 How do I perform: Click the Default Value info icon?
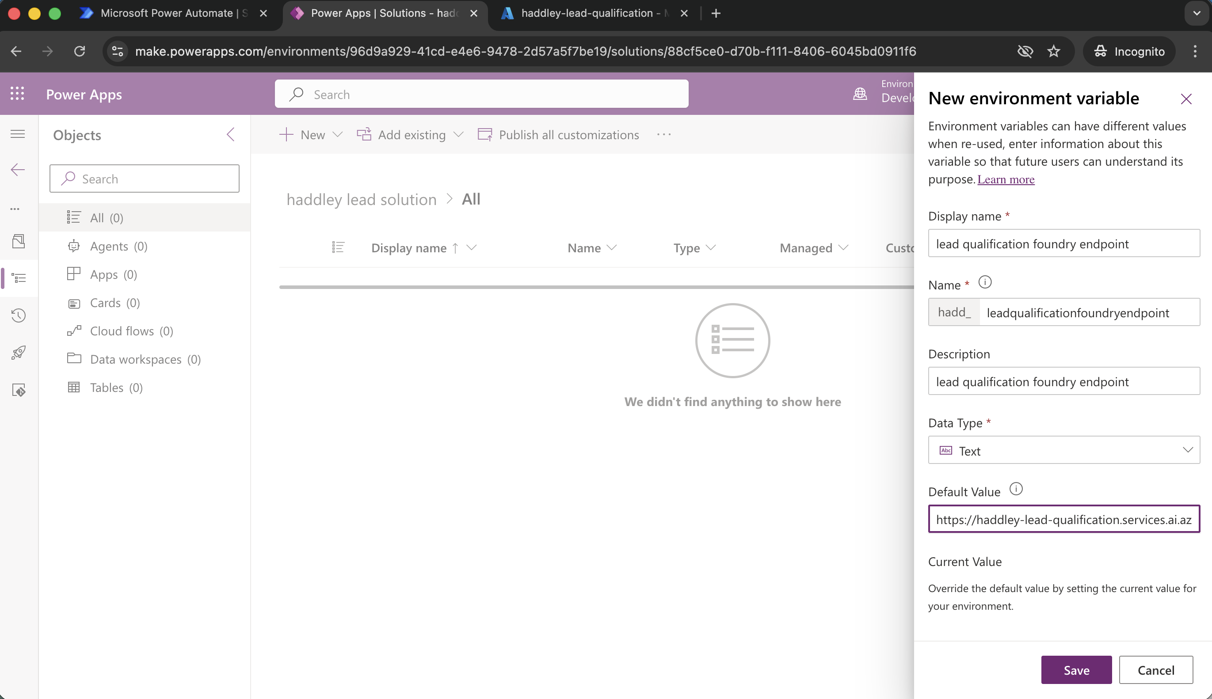[x=1016, y=489]
